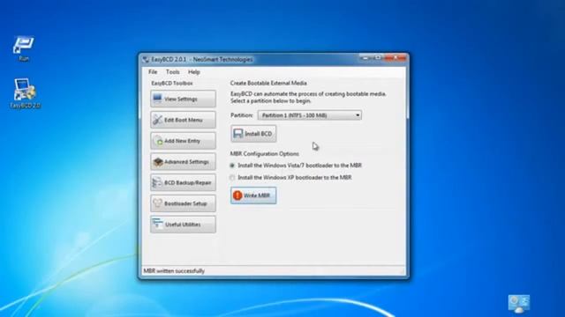
Task: Click the 'EasyBCD Toolbox' label
Action: tap(172, 83)
